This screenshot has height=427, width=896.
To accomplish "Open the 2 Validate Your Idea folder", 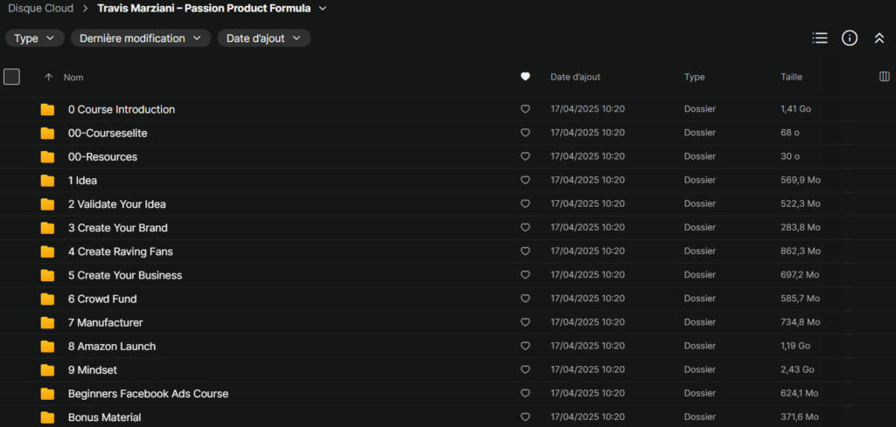I will [116, 204].
